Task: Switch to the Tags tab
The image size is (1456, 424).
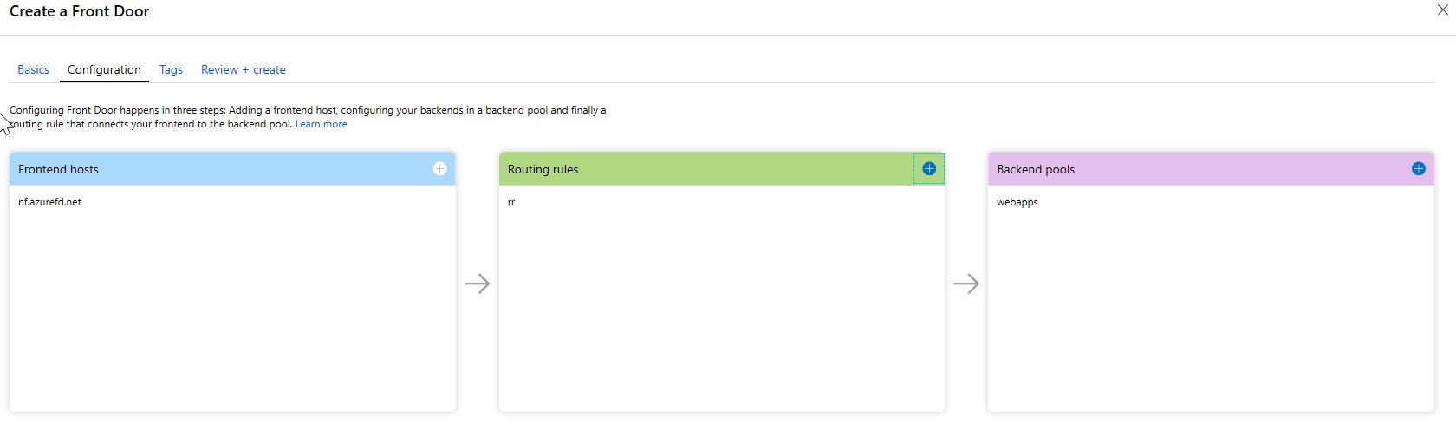Action: (x=171, y=69)
